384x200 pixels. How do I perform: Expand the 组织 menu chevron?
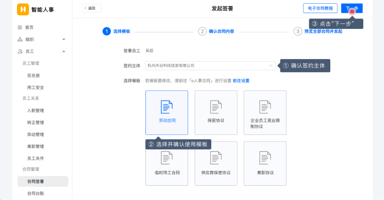(64, 39)
